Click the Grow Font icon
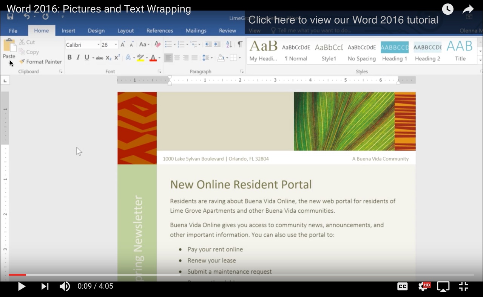The width and height of the screenshot is (483, 297). tap(123, 44)
